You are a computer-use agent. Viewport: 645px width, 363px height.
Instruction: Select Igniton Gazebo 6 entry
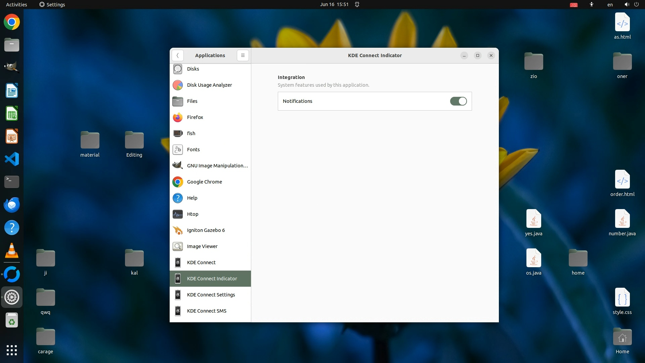pyautogui.click(x=206, y=230)
